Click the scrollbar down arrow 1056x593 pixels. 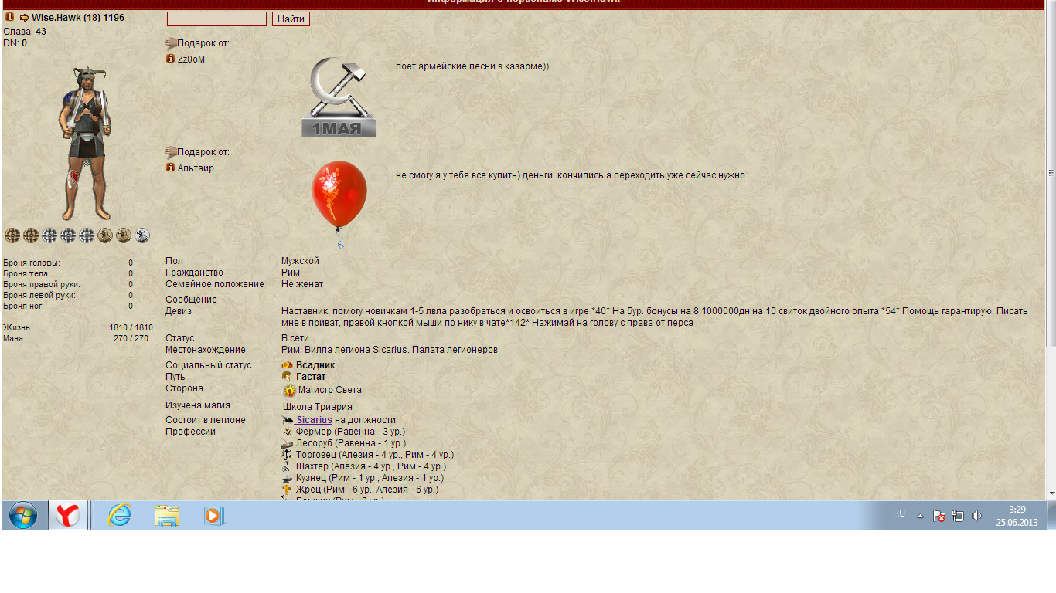pos(1051,493)
